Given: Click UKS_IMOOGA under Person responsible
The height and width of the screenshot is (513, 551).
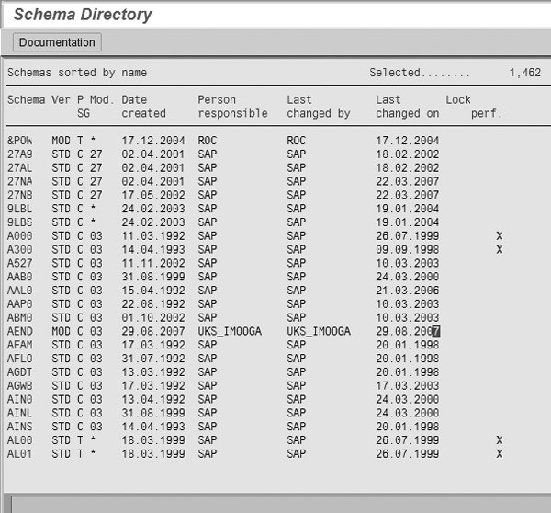Looking at the screenshot, I should pos(229,330).
